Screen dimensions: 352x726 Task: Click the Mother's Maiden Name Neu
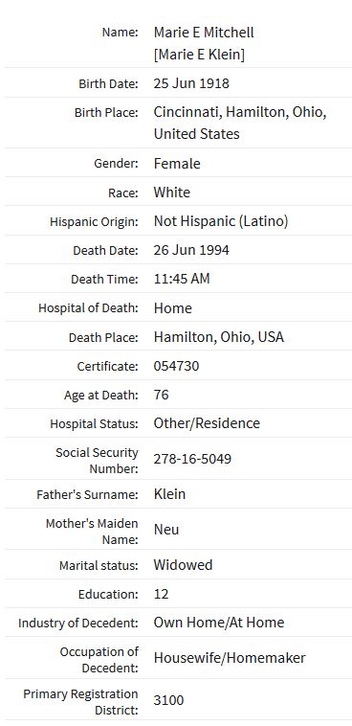pyautogui.click(x=166, y=530)
